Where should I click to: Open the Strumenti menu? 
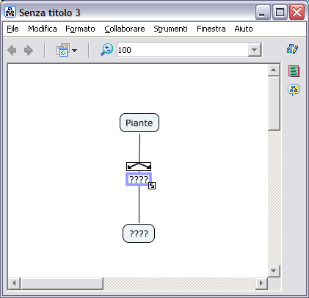coord(170,29)
